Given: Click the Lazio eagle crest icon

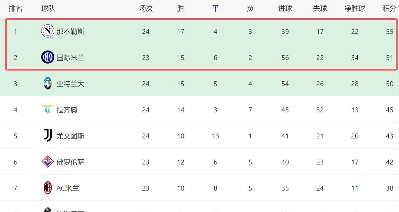Looking at the screenshot, I should click(x=48, y=109).
